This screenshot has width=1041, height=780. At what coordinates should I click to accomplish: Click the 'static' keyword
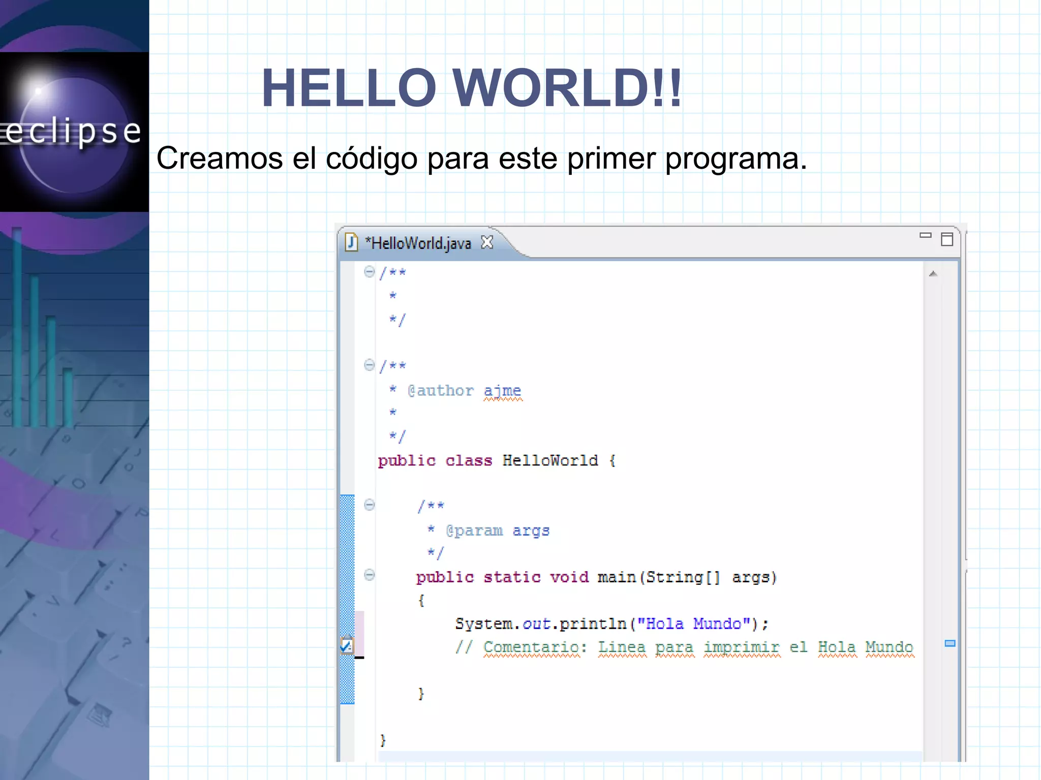pyautogui.click(x=512, y=577)
